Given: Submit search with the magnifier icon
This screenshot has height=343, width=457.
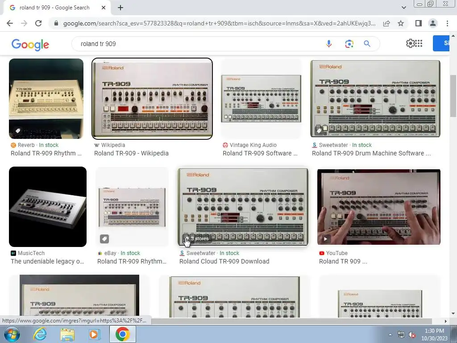Looking at the screenshot, I should pyautogui.click(x=367, y=44).
